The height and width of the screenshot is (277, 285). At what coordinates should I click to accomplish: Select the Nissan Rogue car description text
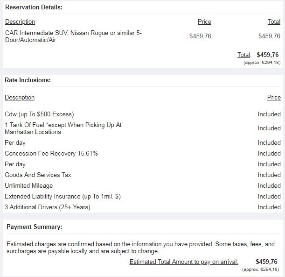(73, 36)
